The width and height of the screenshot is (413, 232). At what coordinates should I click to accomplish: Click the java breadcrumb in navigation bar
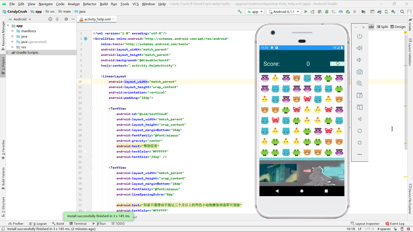(x=80, y=11)
